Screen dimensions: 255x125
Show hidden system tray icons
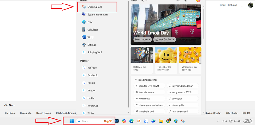(218, 121)
